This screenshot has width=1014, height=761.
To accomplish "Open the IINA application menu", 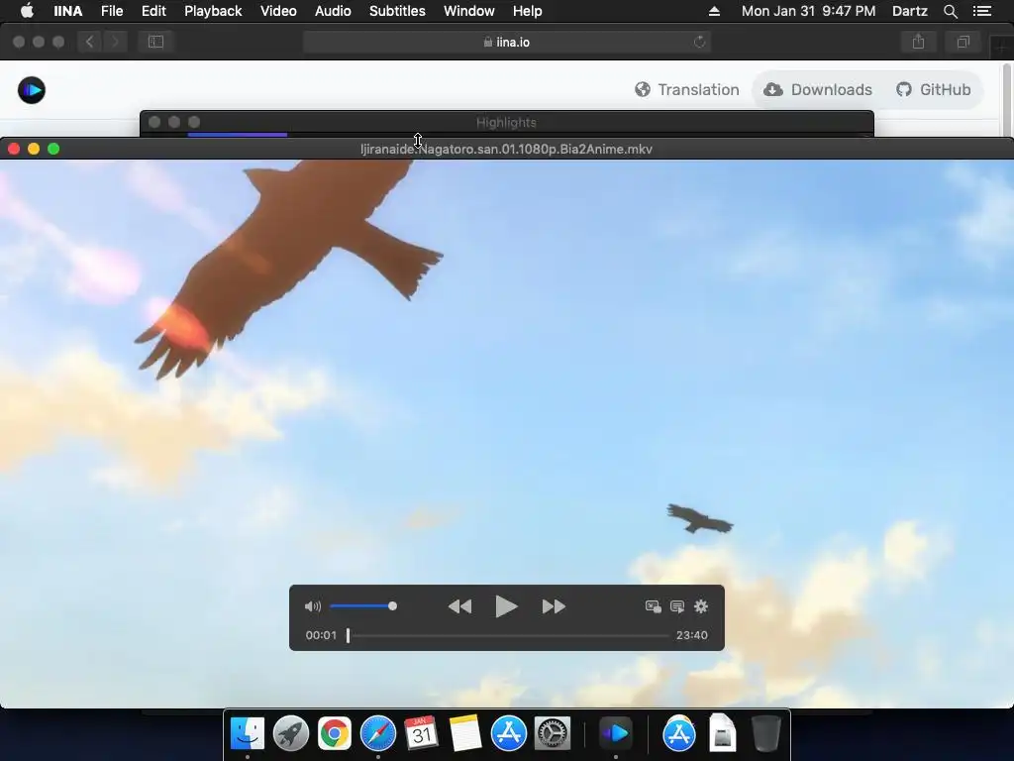I will (68, 11).
